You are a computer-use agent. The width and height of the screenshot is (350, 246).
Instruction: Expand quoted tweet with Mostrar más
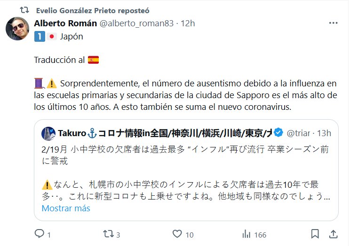click(66, 208)
